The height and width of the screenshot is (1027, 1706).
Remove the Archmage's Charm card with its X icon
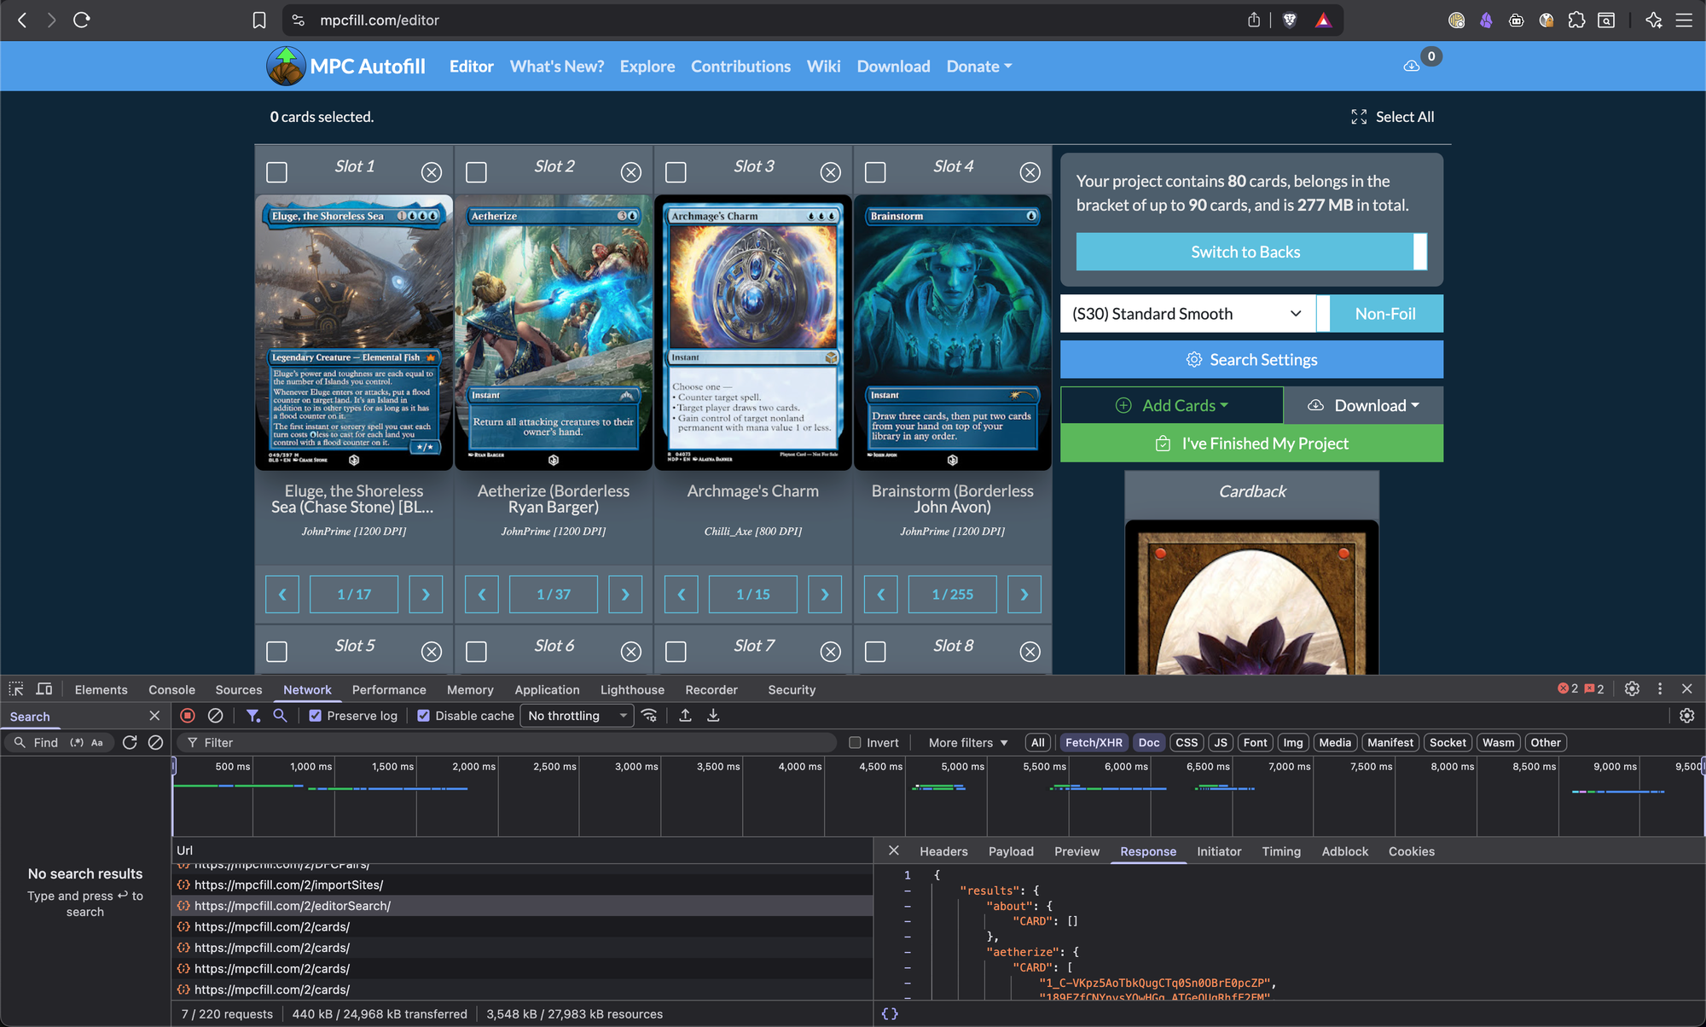pyautogui.click(x=830, y=171)
